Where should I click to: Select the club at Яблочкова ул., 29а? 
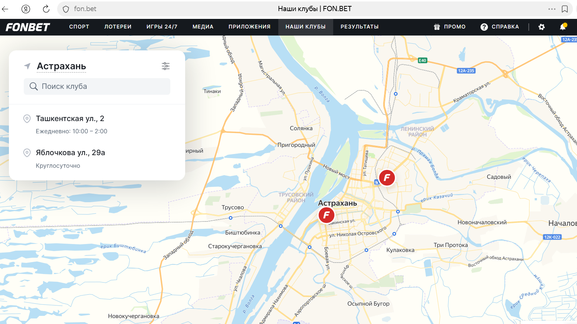tap(97, 159)
